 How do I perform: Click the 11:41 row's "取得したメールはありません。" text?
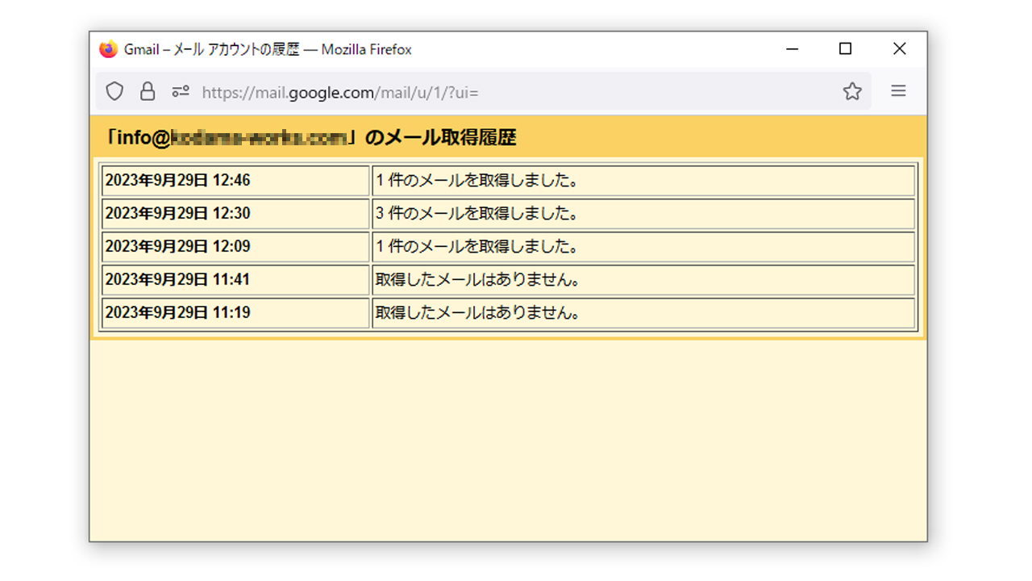(x=478, y=280)
